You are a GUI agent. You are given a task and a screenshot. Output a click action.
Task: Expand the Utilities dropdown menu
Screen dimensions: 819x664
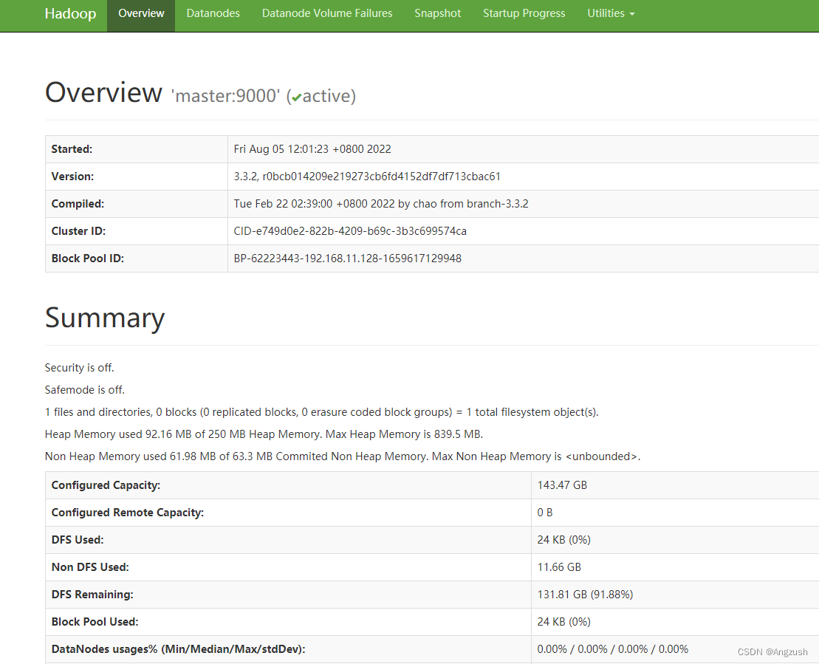coord(611,13)
